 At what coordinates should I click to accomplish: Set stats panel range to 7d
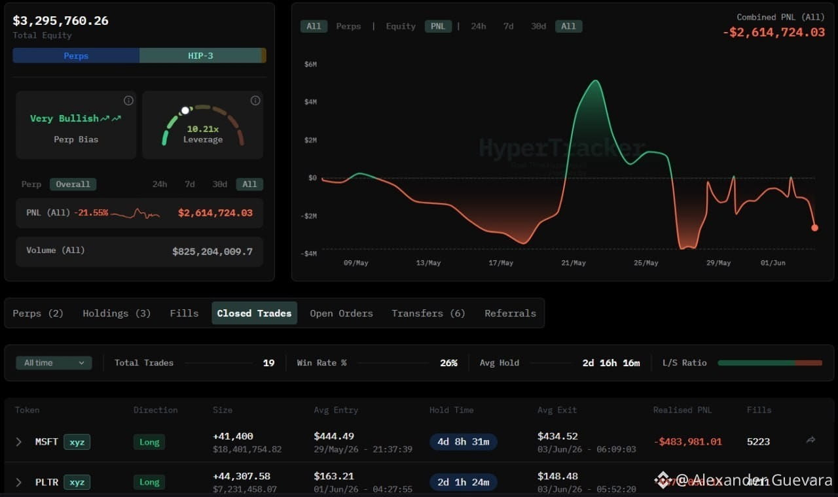coord(190,184)
